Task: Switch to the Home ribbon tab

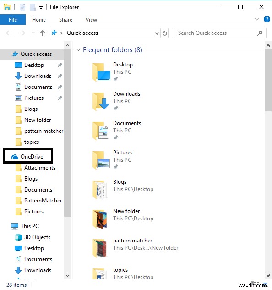Action: (39, 20)
